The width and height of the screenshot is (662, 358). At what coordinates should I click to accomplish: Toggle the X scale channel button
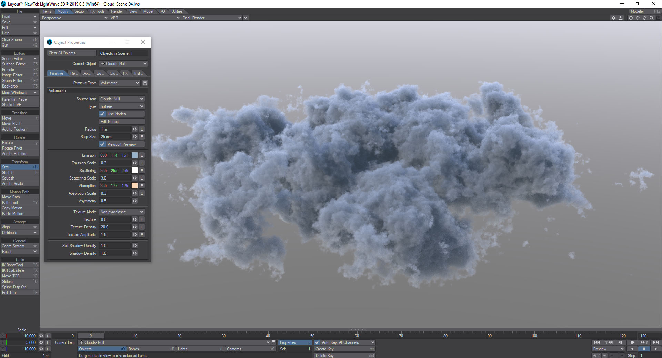pyautogui.click(x=3, y=336)
